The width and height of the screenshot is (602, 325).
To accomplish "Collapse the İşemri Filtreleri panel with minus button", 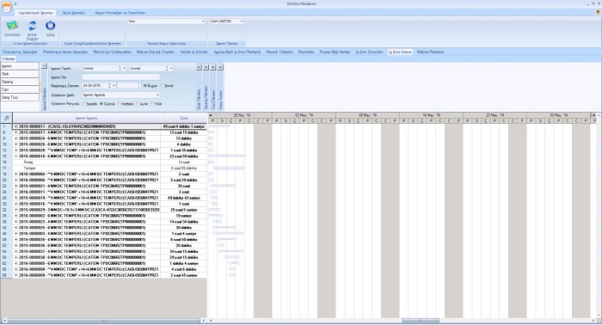I will tap(44, 66).
